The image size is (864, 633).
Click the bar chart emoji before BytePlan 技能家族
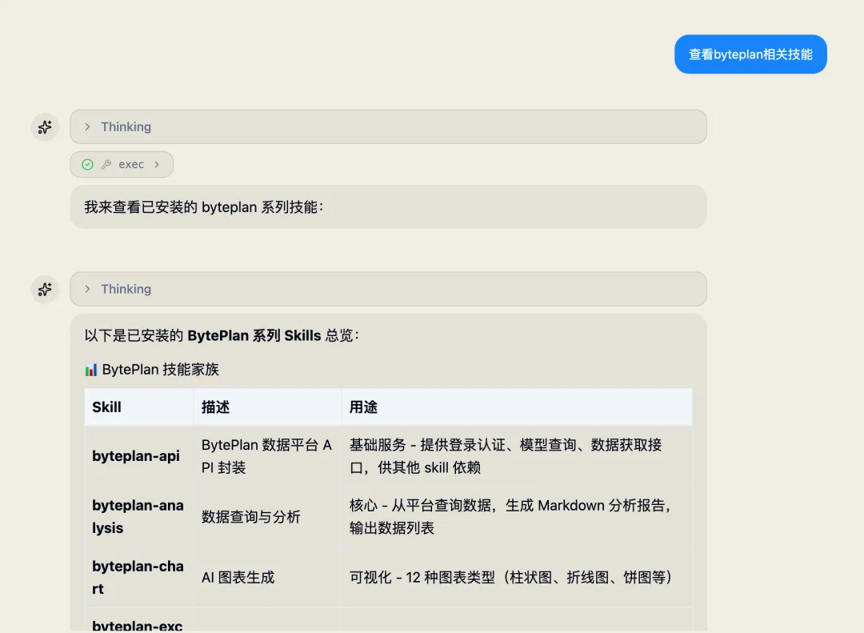coord(91,370)
